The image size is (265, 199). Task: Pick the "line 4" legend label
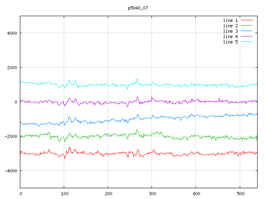click(x=230, y=36)
